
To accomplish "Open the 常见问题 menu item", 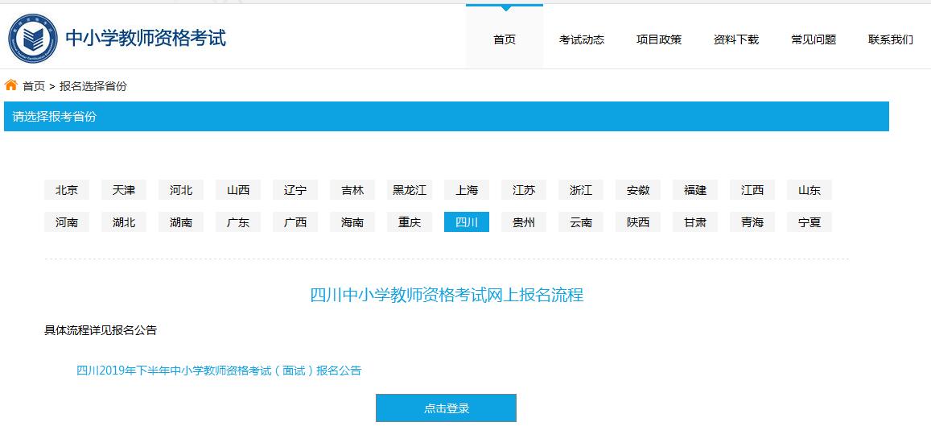I will point(814,39).
